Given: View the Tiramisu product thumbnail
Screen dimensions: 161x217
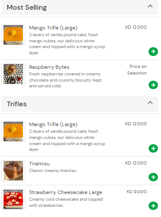Looking at the screenshot, I should (13, 171).
